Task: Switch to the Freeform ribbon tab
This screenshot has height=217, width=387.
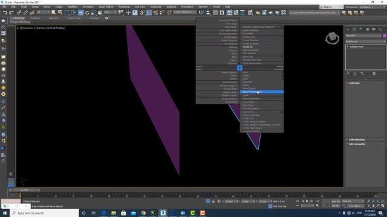Action: (x=35, y=18)
